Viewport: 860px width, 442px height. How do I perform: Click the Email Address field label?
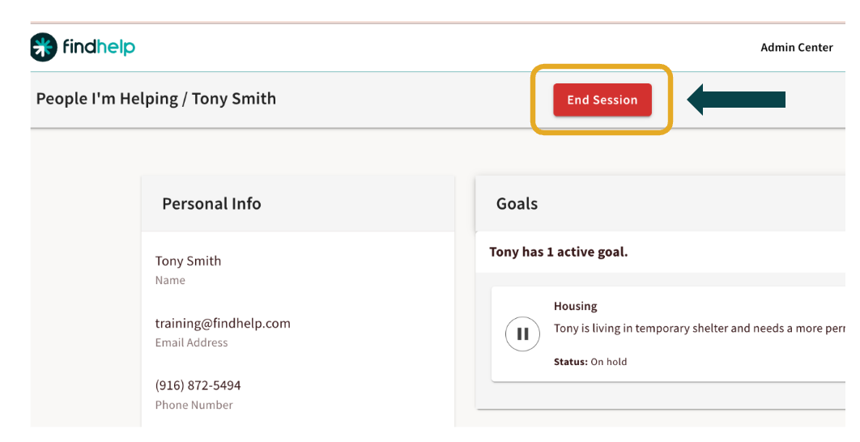pyautogui.click(x=191, y=342)
